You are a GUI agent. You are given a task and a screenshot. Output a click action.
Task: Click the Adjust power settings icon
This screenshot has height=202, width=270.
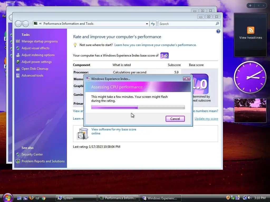[x=18, y=62]
